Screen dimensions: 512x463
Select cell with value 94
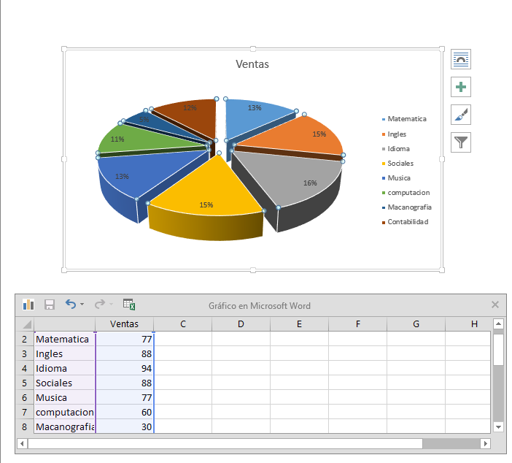pos(125,368)
